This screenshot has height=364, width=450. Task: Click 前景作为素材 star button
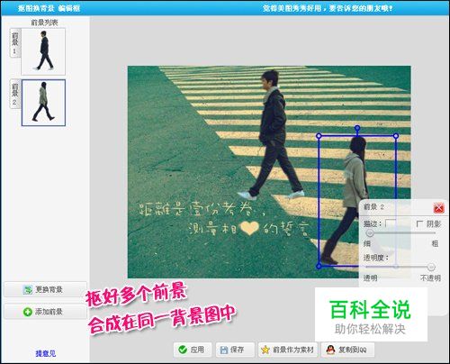pos(288,350)
